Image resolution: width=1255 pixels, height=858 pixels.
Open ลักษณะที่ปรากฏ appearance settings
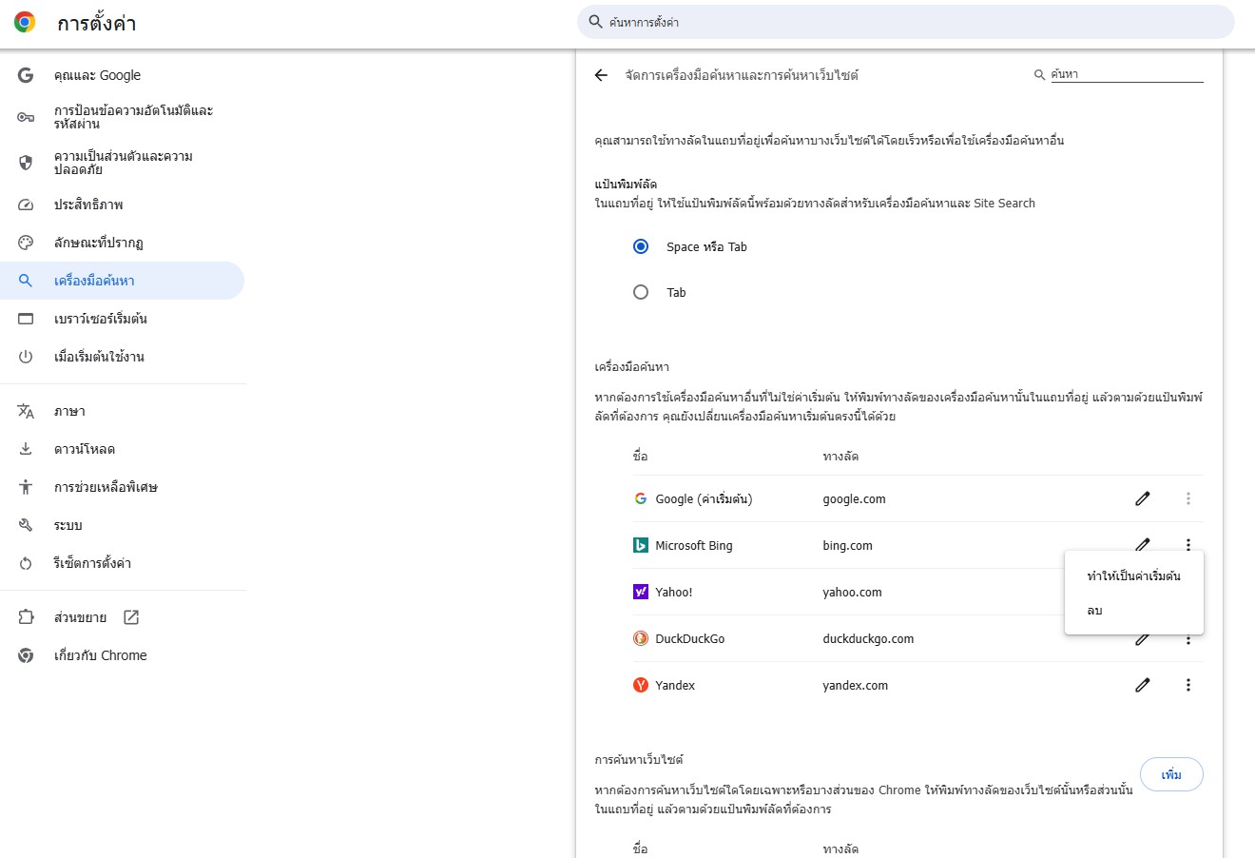[x=98, y=243]
